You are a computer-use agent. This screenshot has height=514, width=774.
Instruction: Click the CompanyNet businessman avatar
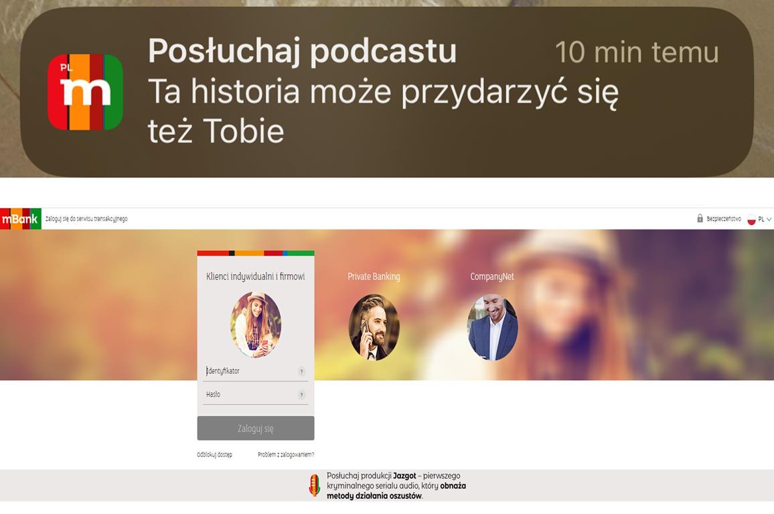point(492,327)
